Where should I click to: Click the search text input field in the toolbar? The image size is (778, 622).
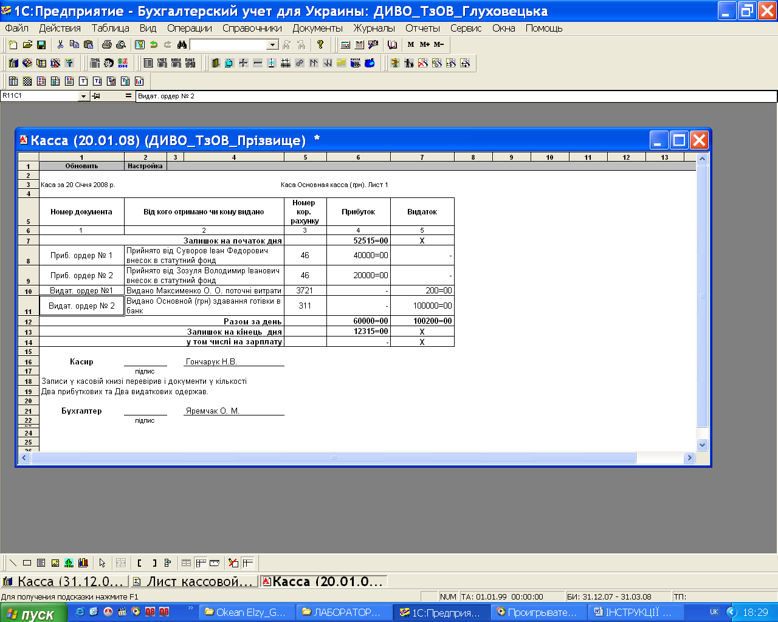[x=229, y=45]
